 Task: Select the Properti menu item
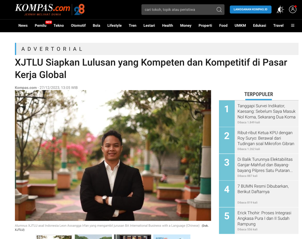(205, 25)
